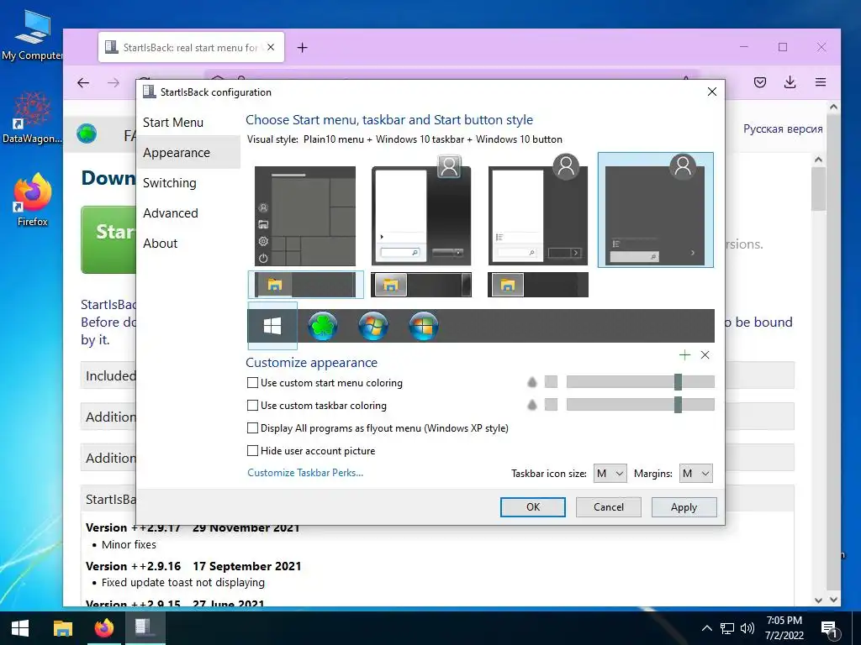
Task: Open the Русская версия link on the page
Action: 783,128
